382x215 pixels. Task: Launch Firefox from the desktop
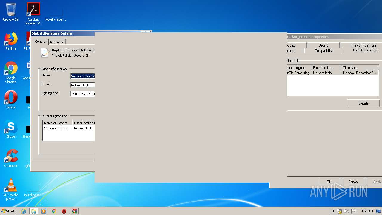click(x=11, y=41)
